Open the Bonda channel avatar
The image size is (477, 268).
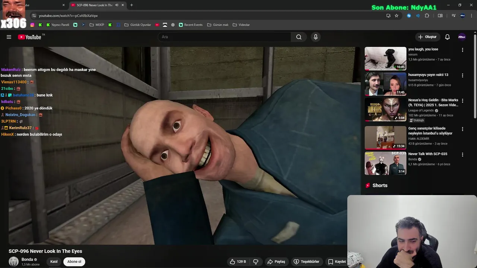click(14, 262)
